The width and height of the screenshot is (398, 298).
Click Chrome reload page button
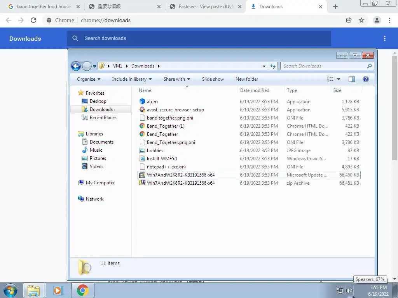tap(33, 20)
